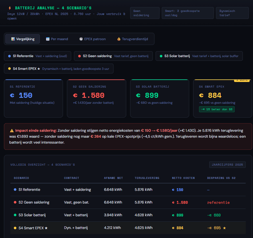Click the '-€ 15 beter dan S3' badge
The image size is (253, 238).
pos(217,109)
